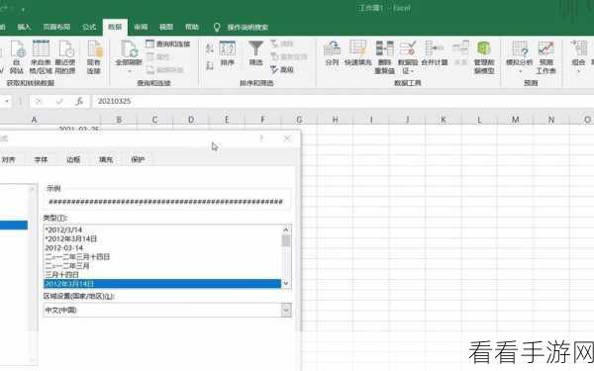Click Text to Columns (分列)
Screen dimensions: 594x371
pyautogui.click(x=332, y=53)
